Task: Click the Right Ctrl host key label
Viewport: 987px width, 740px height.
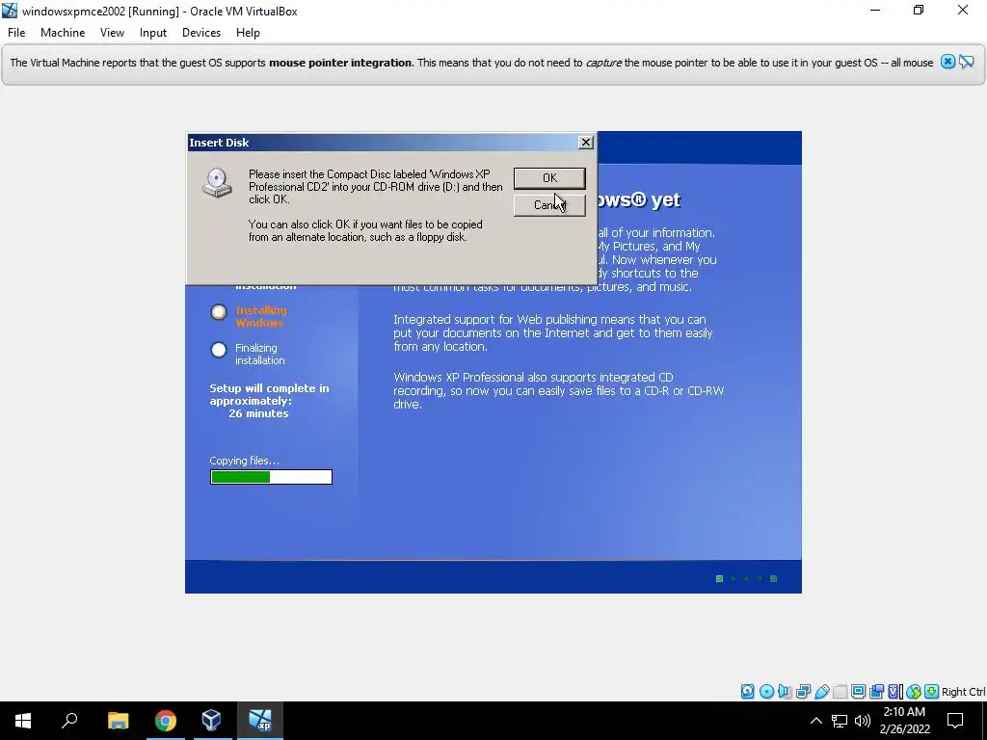Action: point(963,692)
